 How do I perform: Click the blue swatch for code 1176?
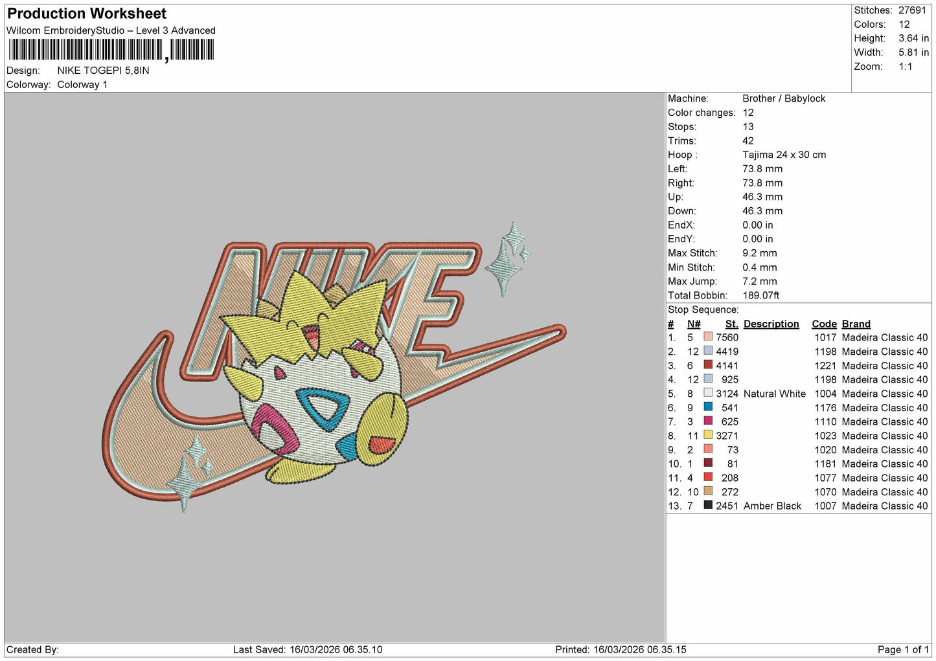(708, 407)
